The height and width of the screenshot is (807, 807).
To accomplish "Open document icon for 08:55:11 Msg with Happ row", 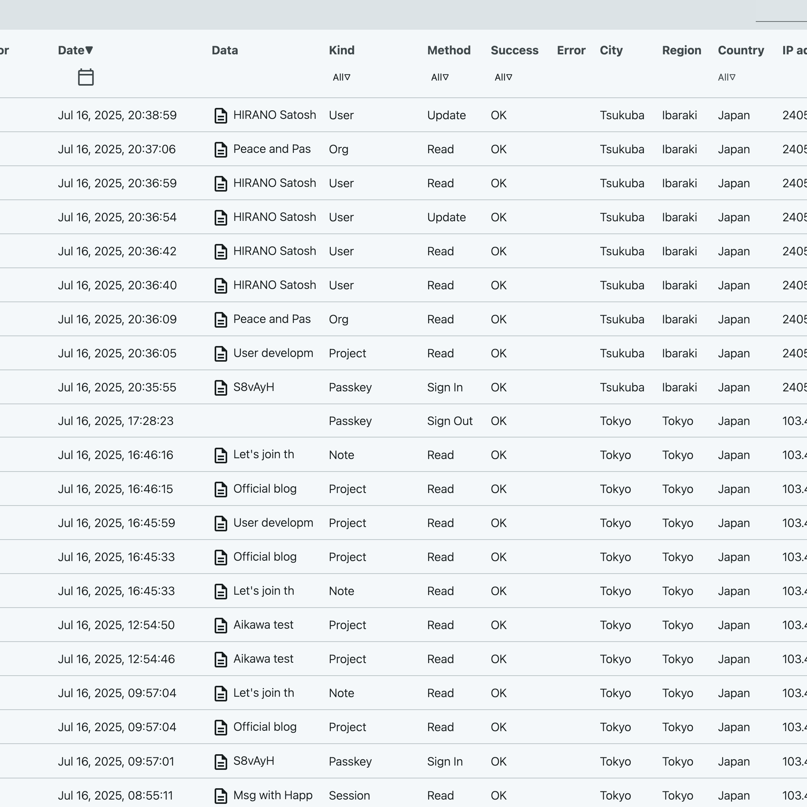I will coord(221,796).
